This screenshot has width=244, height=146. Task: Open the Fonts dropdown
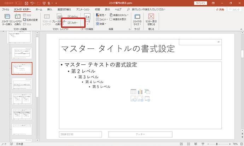102,19
